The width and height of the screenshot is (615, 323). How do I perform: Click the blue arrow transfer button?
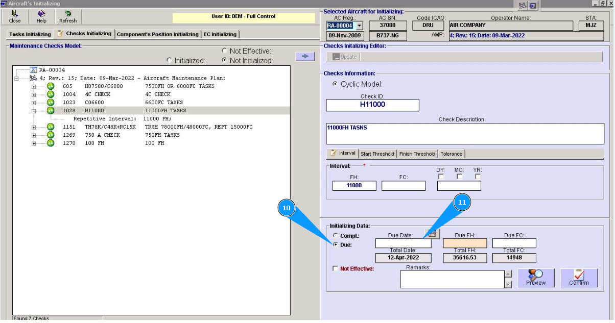point(305,56)
